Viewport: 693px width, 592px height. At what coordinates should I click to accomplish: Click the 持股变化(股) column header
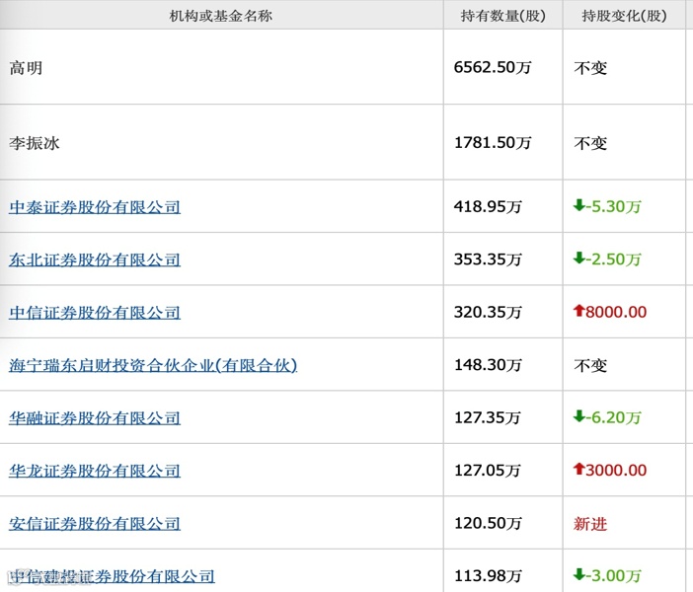click(624, 16)
